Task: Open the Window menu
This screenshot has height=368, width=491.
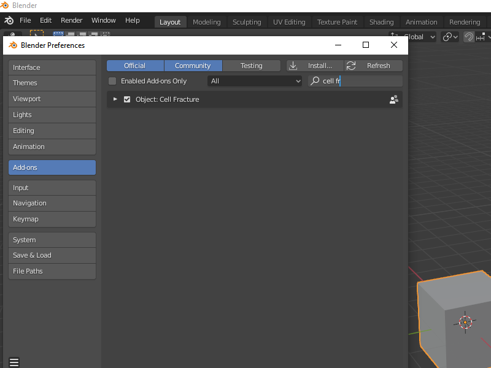Action: tap(103, 20)
